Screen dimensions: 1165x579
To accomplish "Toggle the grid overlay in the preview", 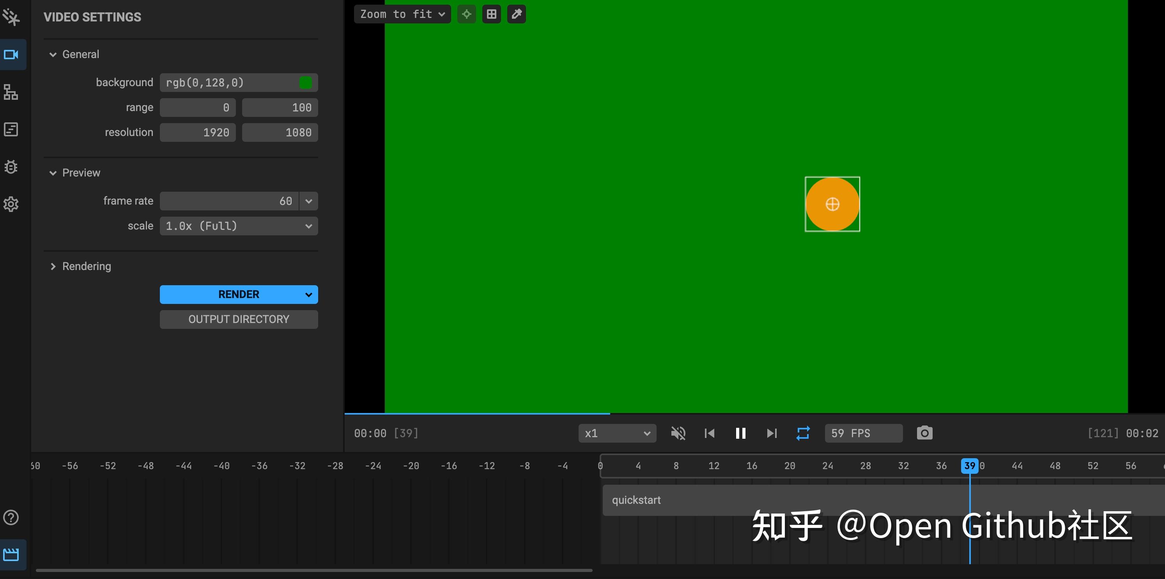I will pos(491,14).
